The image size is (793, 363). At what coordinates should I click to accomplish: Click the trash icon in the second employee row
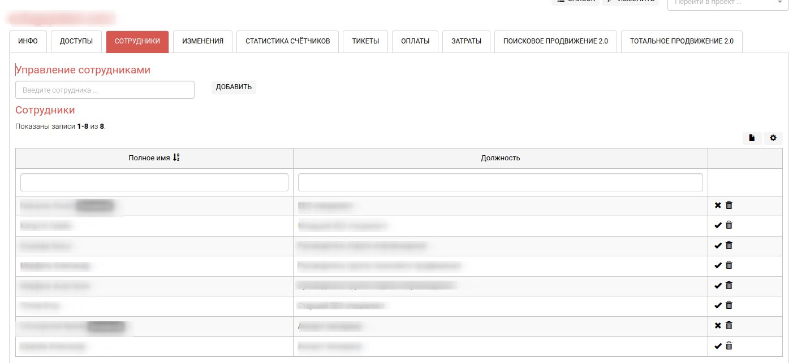pos(729,225)
